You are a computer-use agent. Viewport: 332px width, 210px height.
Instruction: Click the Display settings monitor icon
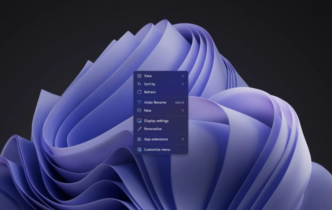(x=139, y=121)
